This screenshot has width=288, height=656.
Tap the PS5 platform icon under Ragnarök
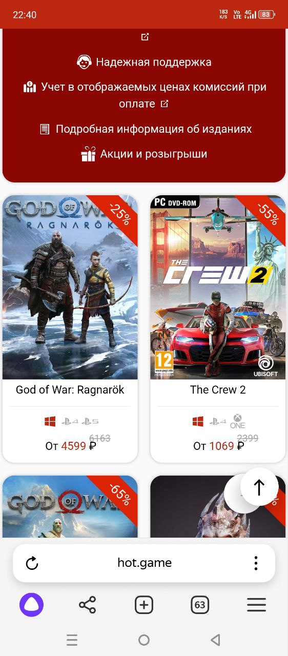click(x=90, y=422)
